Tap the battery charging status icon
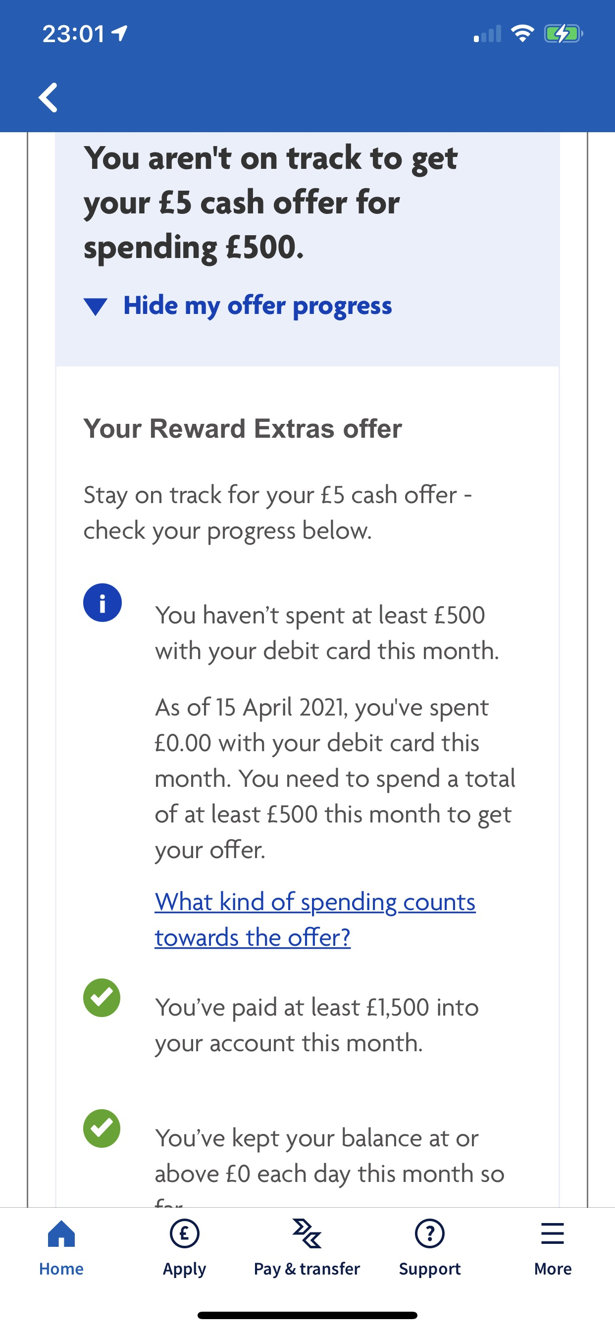615x1331 pixels. 564,34
